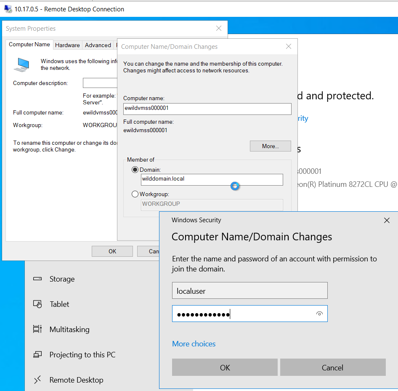This screenshot has height=391, width=398.
Task: Click the partially hidden Cancel button in System Properties
Action: 148,251
